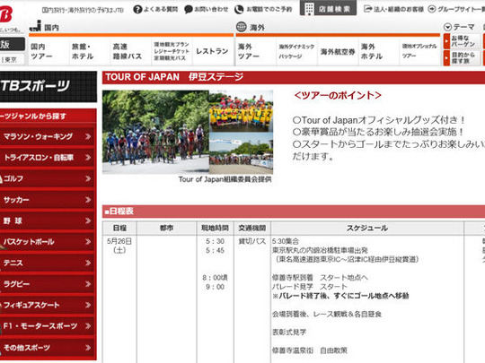This screenshot has width=485, height=363.
Task: Select 旅館・ホテル menu item
Action: 90,51
